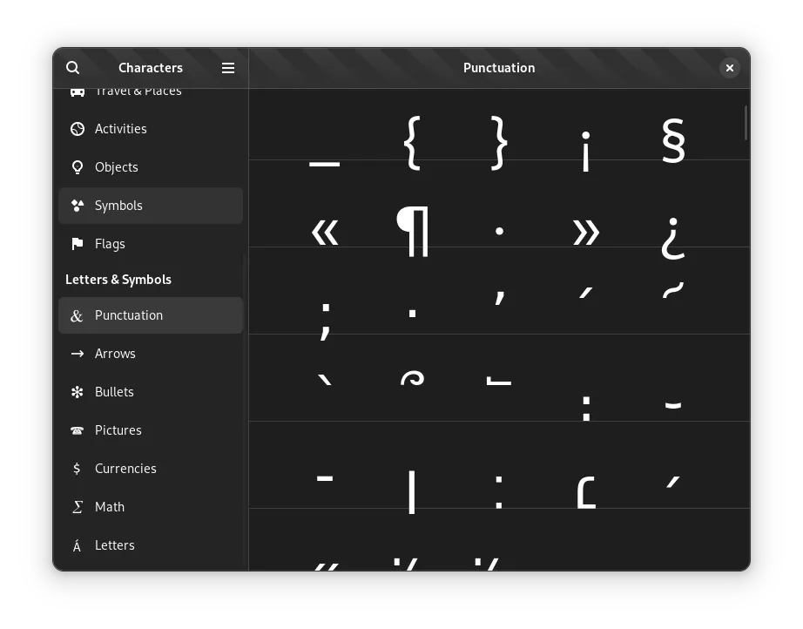Open the search icon in header
The height and width of the screenshot is (629, 803).
[x=73, y=68]
